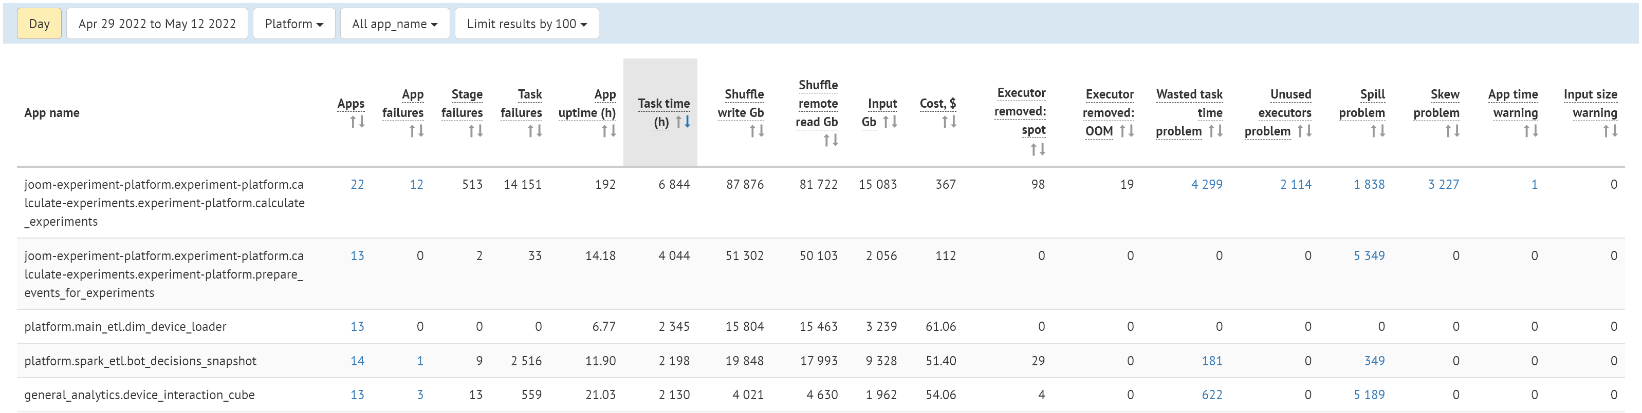1642x413 pixels.
Task: Click sort arrows under App failures
Action: coord(416,131)
